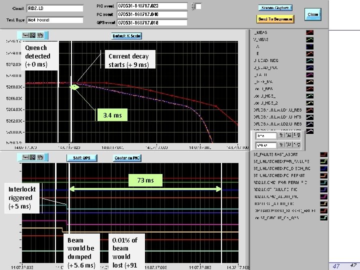Click the Circuit field showing RD2.LD
Image resolution: width=360 pixels, height=270 pixels.
[x=55, y=8]
